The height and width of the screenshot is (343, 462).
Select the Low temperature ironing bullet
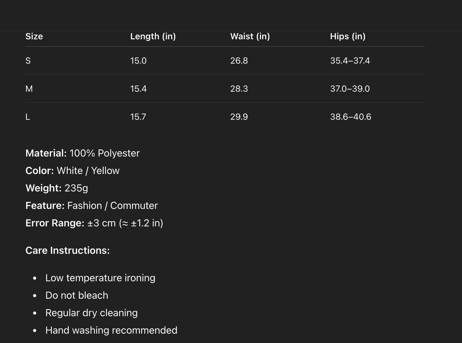coord(100,278)
